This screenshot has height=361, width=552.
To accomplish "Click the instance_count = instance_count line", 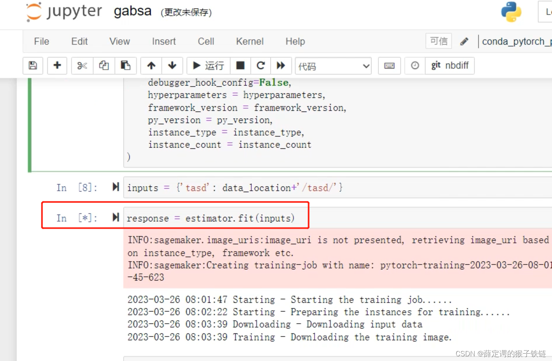I will click(230, 145).
